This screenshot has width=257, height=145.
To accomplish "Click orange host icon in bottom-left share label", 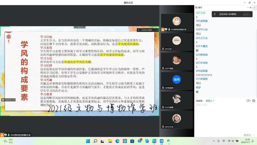I will click(x=2, y=135).
